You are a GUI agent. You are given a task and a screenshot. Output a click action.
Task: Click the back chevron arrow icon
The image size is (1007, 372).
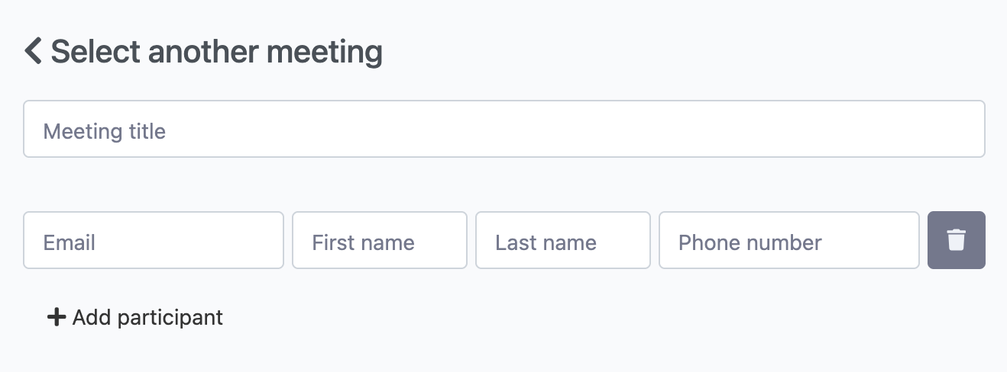pyautogui.click(x=33, y=52)
